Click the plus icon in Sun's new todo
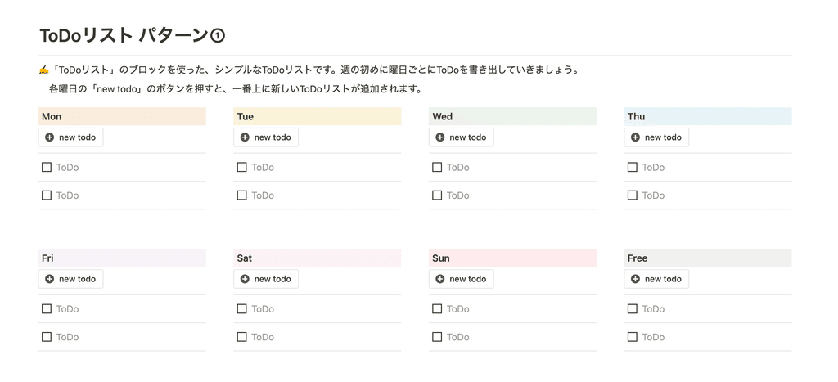 pyautogui.click(x=440, y=279)
